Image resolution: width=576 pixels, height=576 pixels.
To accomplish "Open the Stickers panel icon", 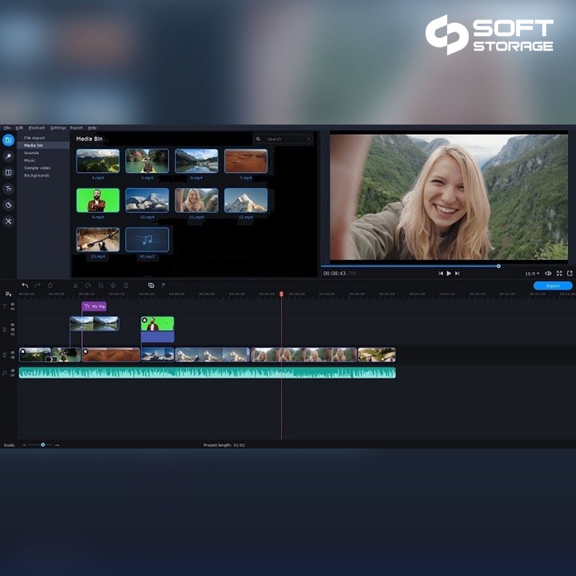I will 9,205.
